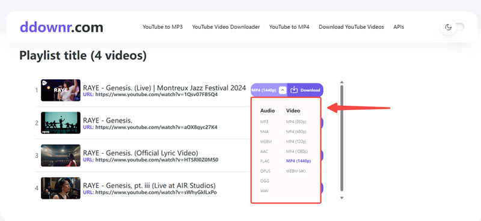Click the Playlist title (4 videos) heading
The height and width of the screenshot is (221, 481).
(x=83, y=56)
